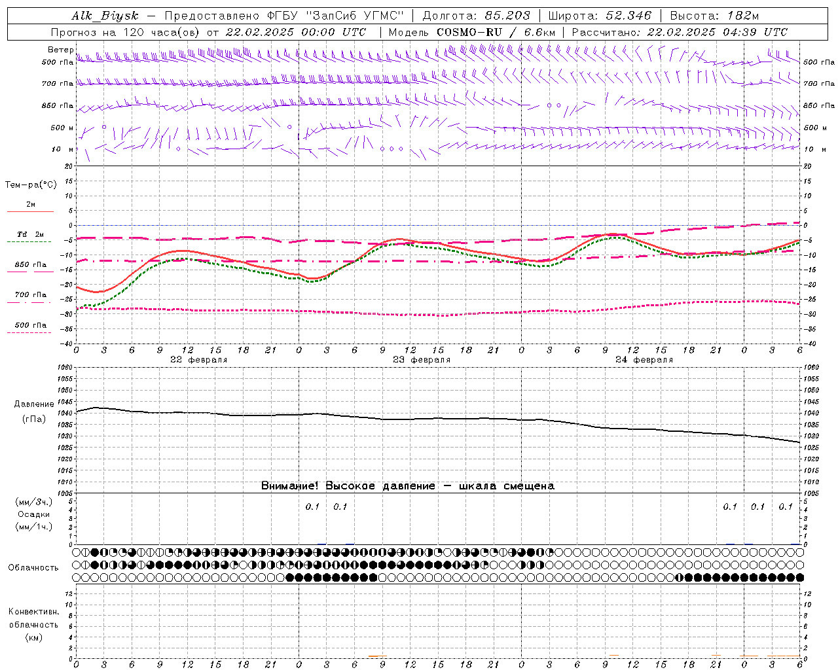
Task: Click the Облачность row label
Action: (x=33, y=567)
